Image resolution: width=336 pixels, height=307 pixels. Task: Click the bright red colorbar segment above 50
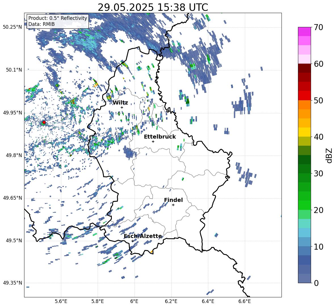click(304, 96)
